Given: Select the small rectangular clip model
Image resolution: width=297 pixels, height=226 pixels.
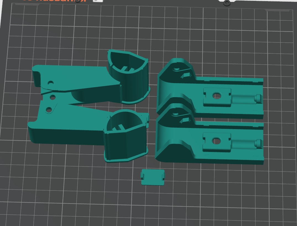Looking at the screenshot, I should click(153, 177).
